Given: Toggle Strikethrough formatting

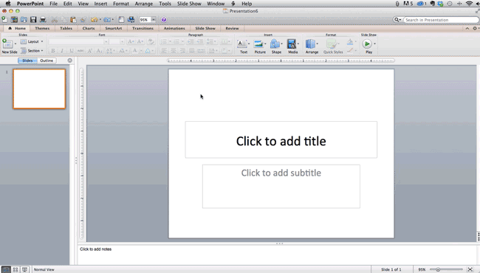Looking at the screenshot, I should pos(80,51).
